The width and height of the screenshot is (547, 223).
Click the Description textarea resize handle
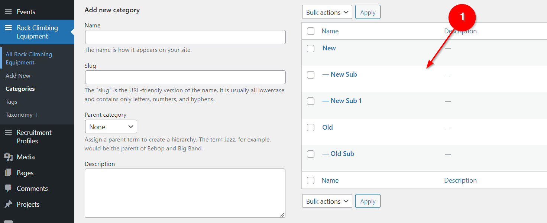pos(282,215)
